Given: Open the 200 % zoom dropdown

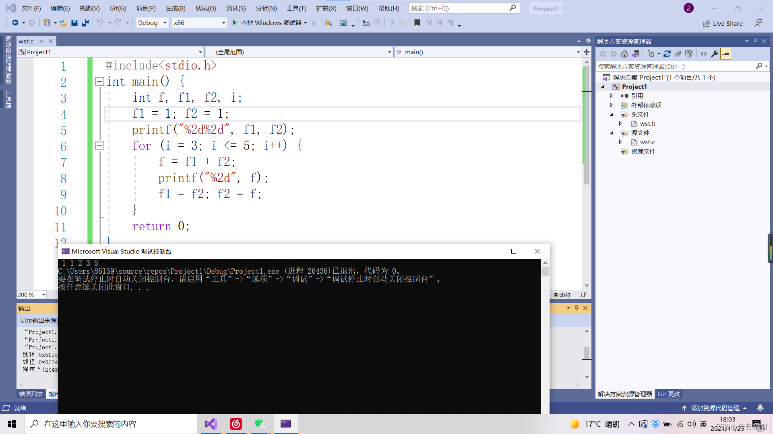Looking at the screenshot, I should (x=32, y=295).
